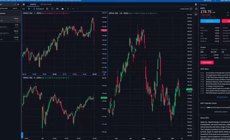Open the chart layers stack icon
This screenshot has height=140, width=230.
coord(196,14)
